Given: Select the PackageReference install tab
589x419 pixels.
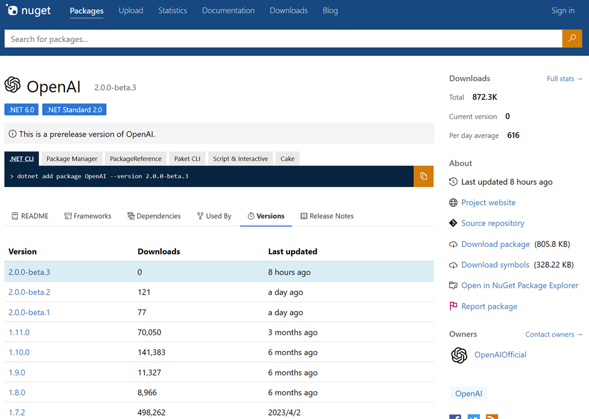Looking at the screenshot, I should (135, 159).
